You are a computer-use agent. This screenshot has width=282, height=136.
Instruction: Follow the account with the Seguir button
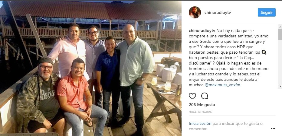[267, 12]
